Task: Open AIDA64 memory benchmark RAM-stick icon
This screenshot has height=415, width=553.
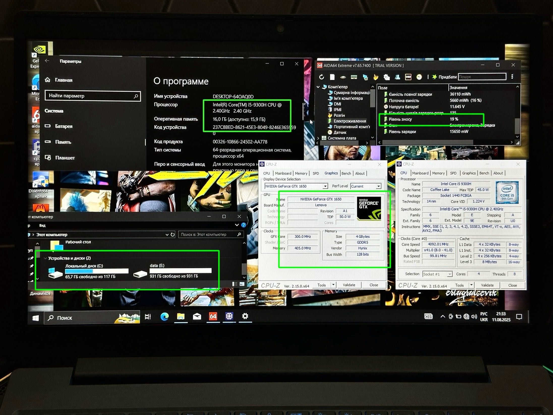Action: pyautogui.click(x=354, y=77)
